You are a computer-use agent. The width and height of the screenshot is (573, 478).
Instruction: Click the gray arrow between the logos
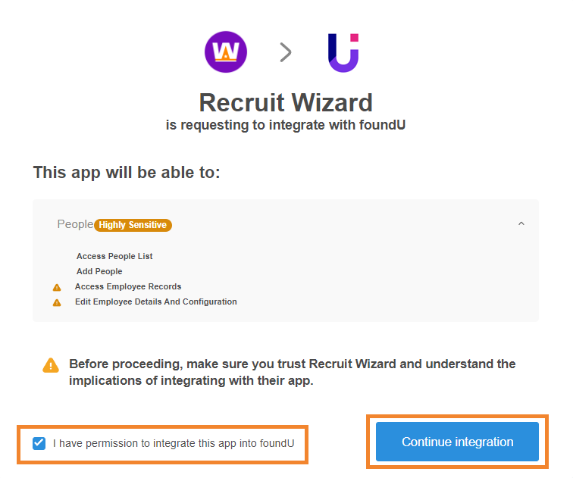286,52
